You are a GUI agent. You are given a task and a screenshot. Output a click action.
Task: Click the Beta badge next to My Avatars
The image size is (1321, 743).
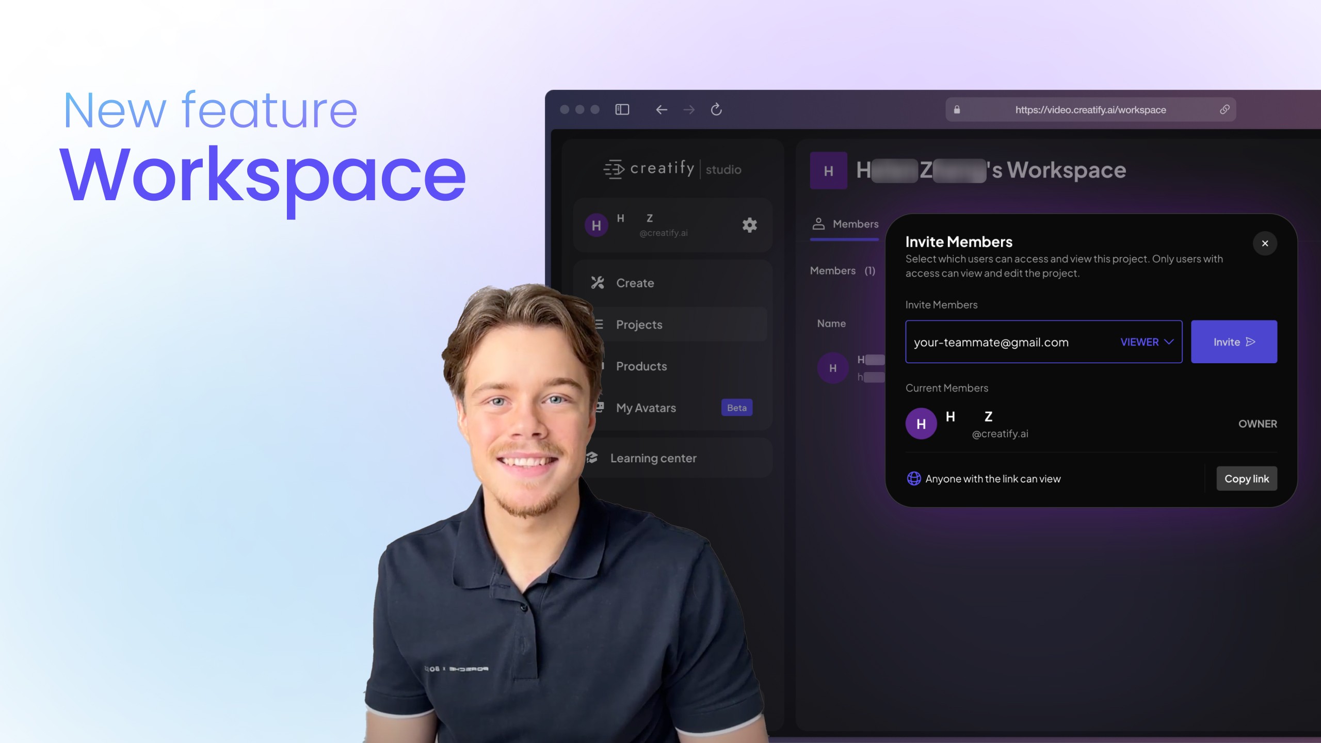click(736, 408)
